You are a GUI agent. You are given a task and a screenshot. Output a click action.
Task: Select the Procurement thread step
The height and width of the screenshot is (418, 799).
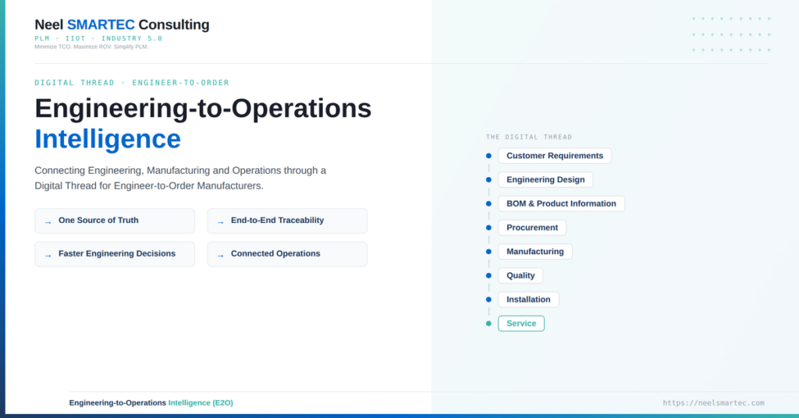click(x=532, y=228)
